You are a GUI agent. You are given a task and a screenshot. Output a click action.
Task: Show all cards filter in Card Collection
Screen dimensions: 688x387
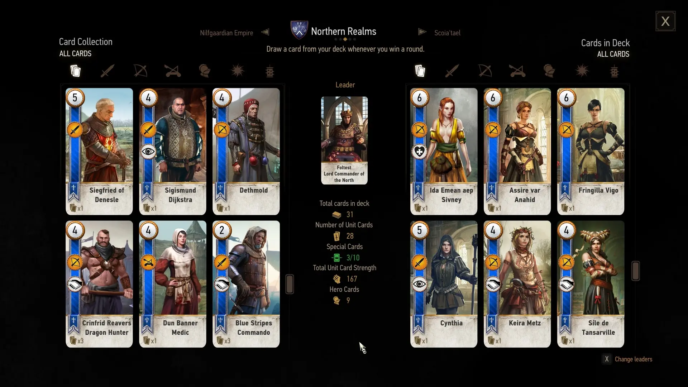75,71
